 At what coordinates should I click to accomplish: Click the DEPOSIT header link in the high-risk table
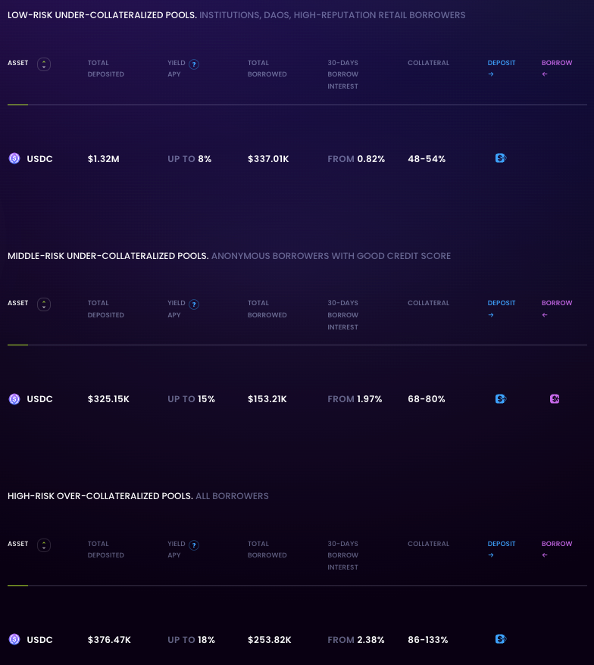pyautogui.click(x=501, y=544)
